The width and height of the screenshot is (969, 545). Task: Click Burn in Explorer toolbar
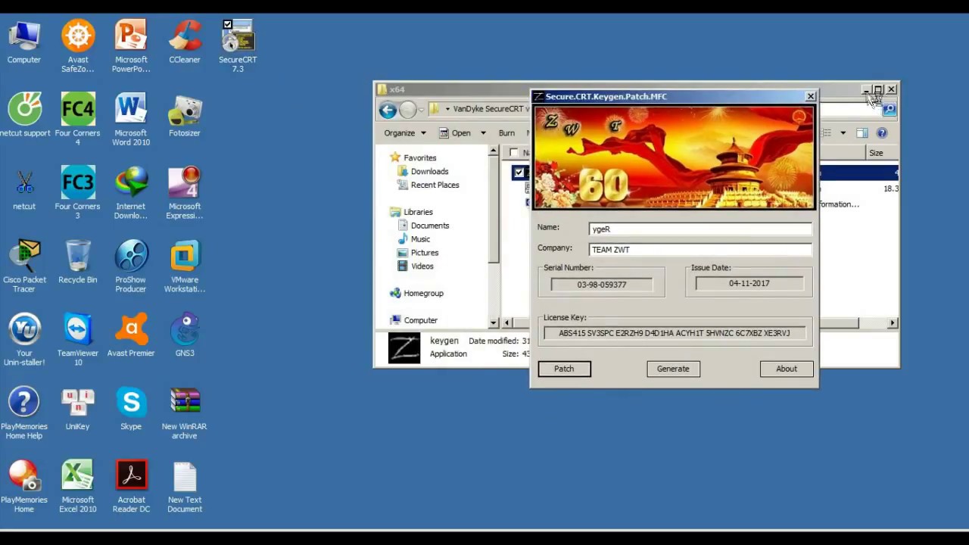coord(507,133)
